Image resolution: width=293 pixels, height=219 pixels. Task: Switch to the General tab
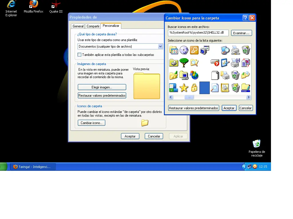point(78,26)
